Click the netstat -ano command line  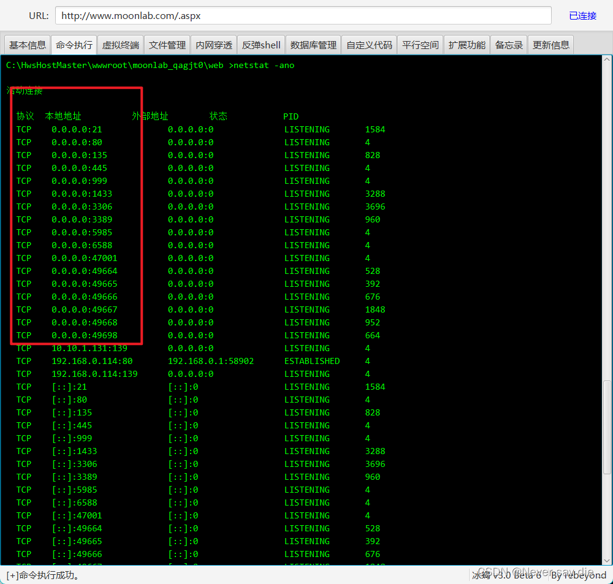coord(150,66)
